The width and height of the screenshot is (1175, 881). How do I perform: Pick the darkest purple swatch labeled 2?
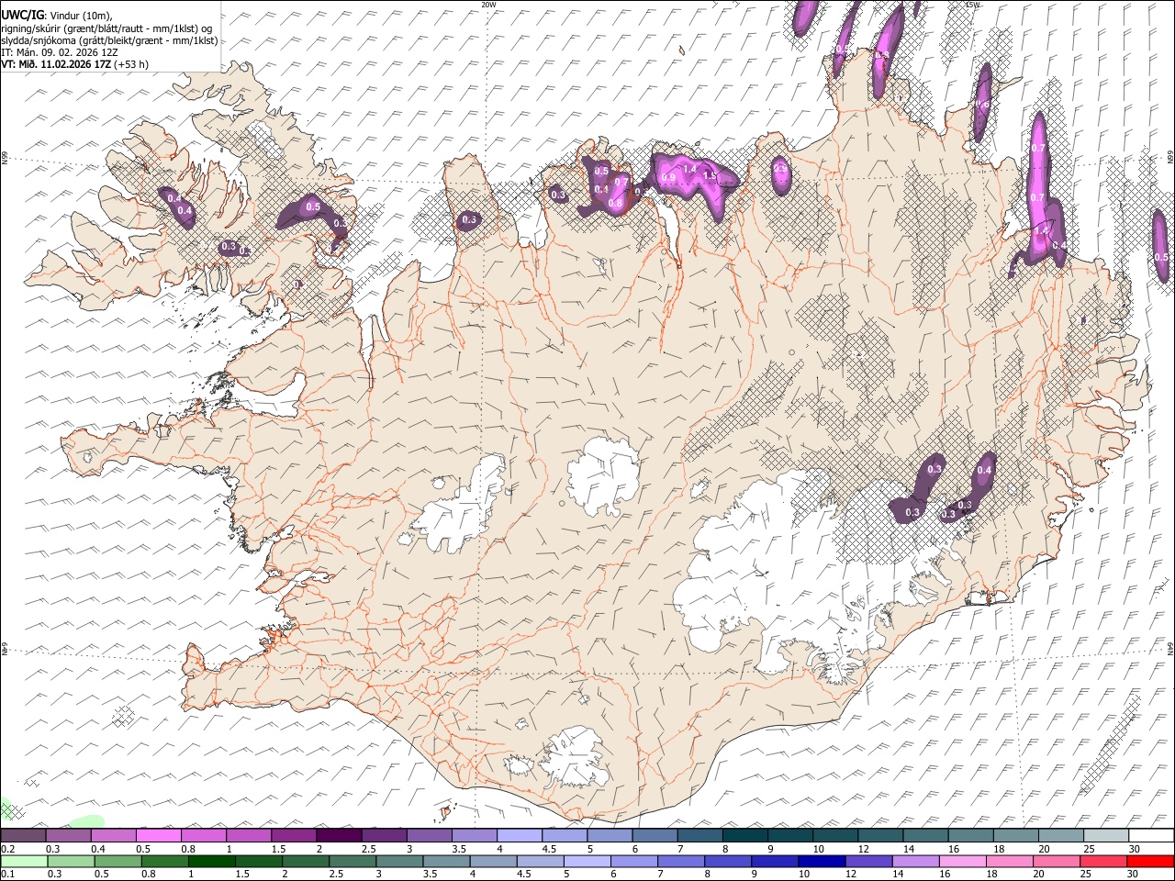point(340,835)
